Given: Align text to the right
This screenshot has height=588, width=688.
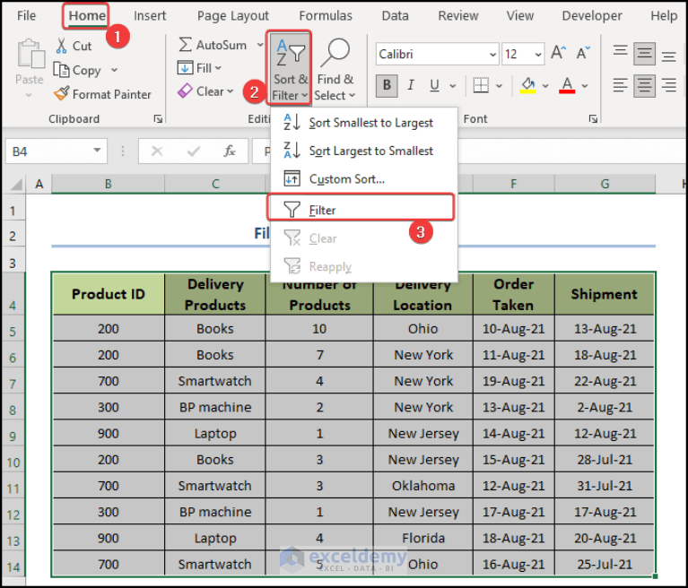Looking at the screenshot, I should pyautogui.click(x=668, y=85).
